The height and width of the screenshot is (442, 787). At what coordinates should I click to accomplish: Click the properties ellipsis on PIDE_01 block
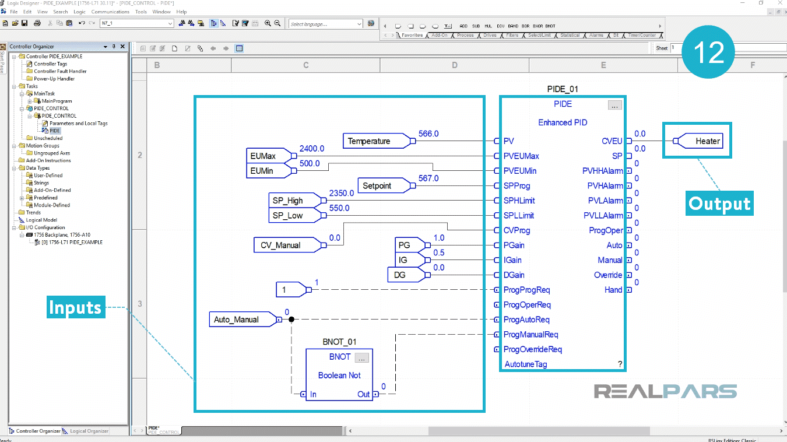click(615, 104)
